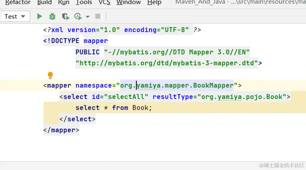Click the DTD Mapper 3.0 public identifier
The image size is (306, 170).
coord(177,52)
